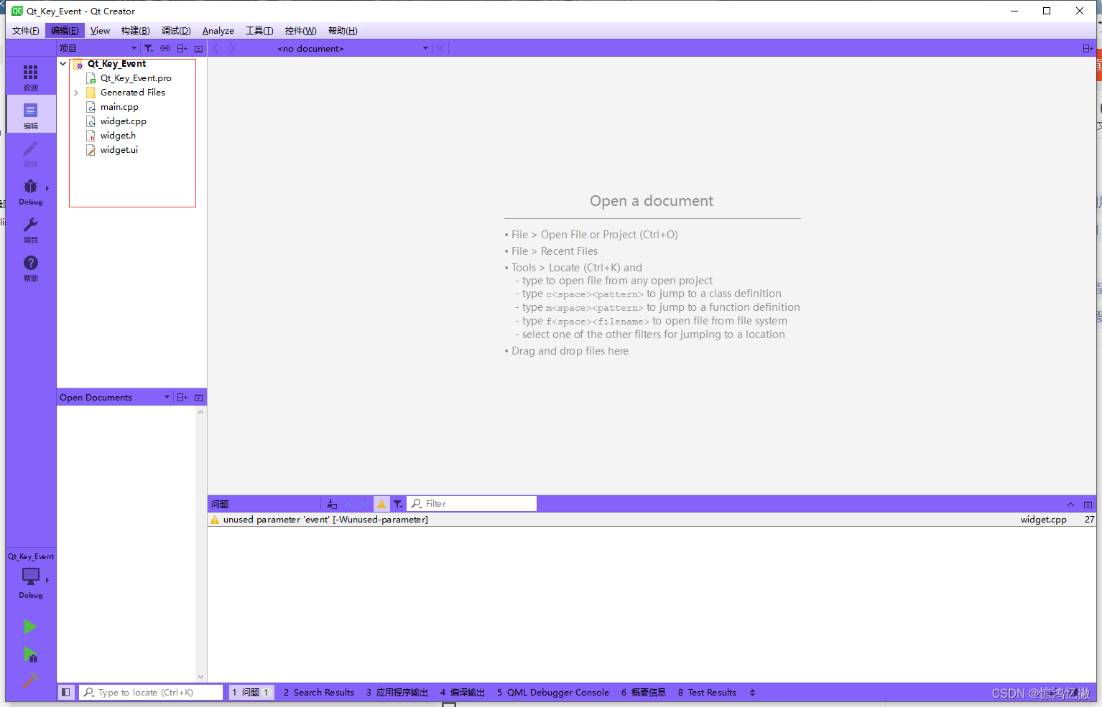
Task: Select widget.cpp in project tree
Action: coord(123,121)
